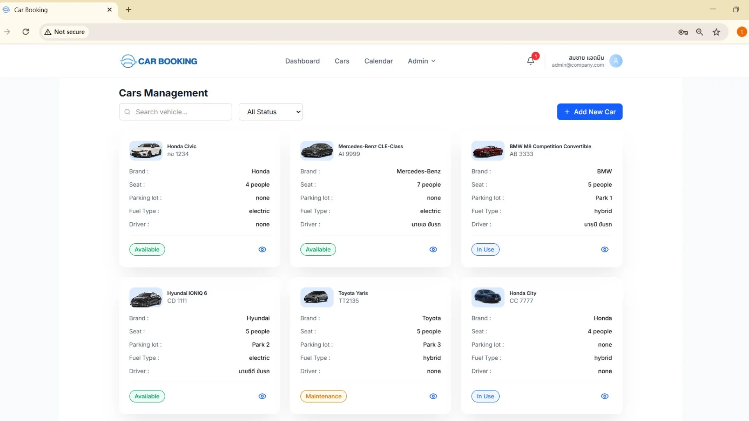Open the All Status dropdown
Image resolution: width=749 pixels, height=421 pixels.
click(271, 112)
